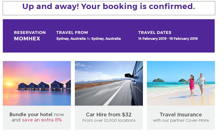224x137 pixels.
Task: Click the couple running on beach photo
Action: (195, 85)
